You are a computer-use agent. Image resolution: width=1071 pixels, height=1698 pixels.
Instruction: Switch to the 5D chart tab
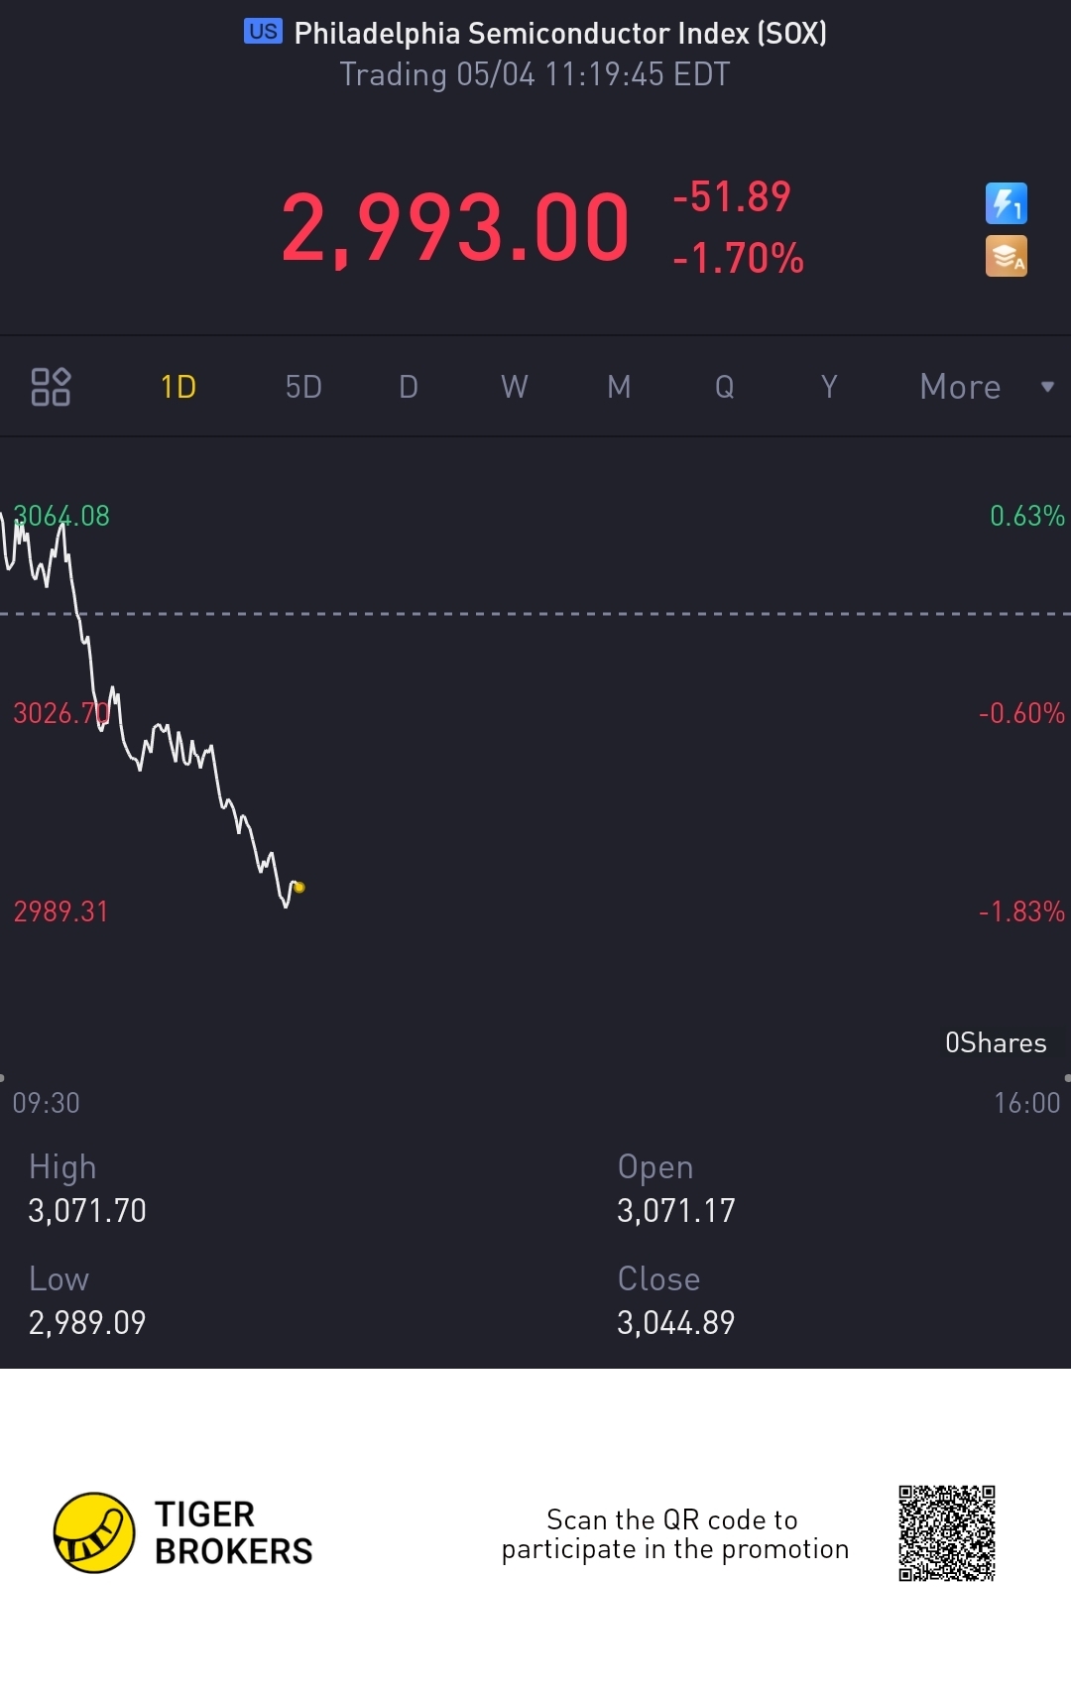[x=303, y=387]
